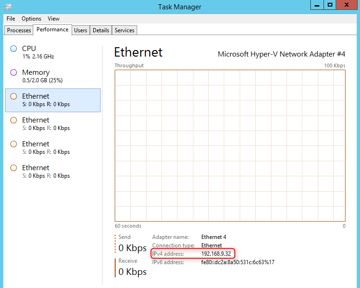This screenshot has height=288, width=360.
Task: Switch to the Processes tab
Action: [19, 30]
